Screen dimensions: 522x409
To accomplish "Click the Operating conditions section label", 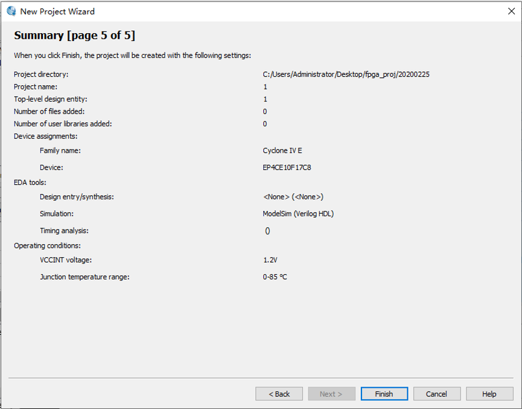I will [x=47, y=245].
